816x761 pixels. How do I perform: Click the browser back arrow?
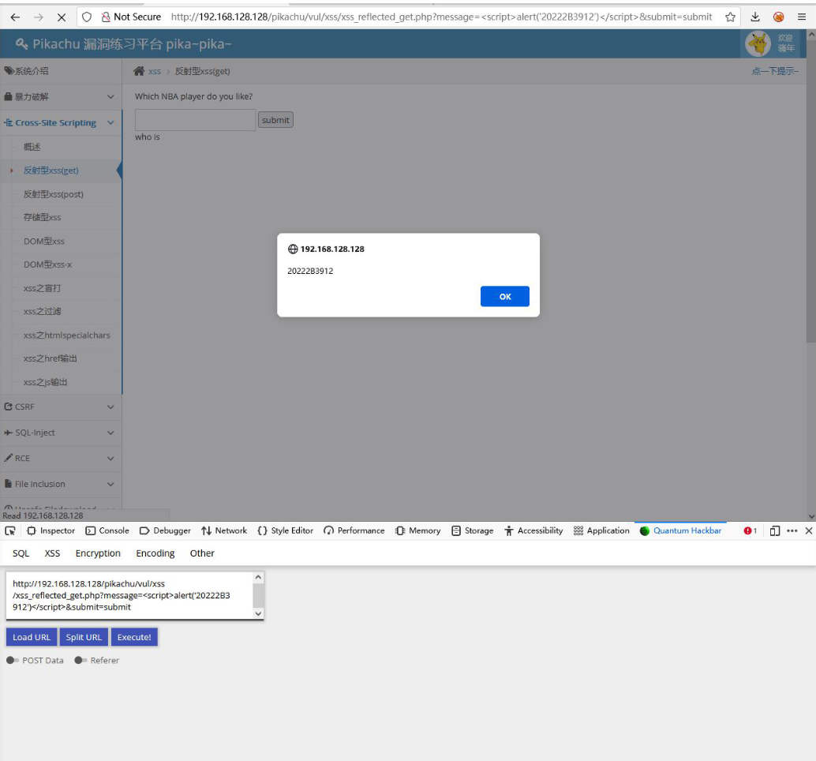(15, 17)
